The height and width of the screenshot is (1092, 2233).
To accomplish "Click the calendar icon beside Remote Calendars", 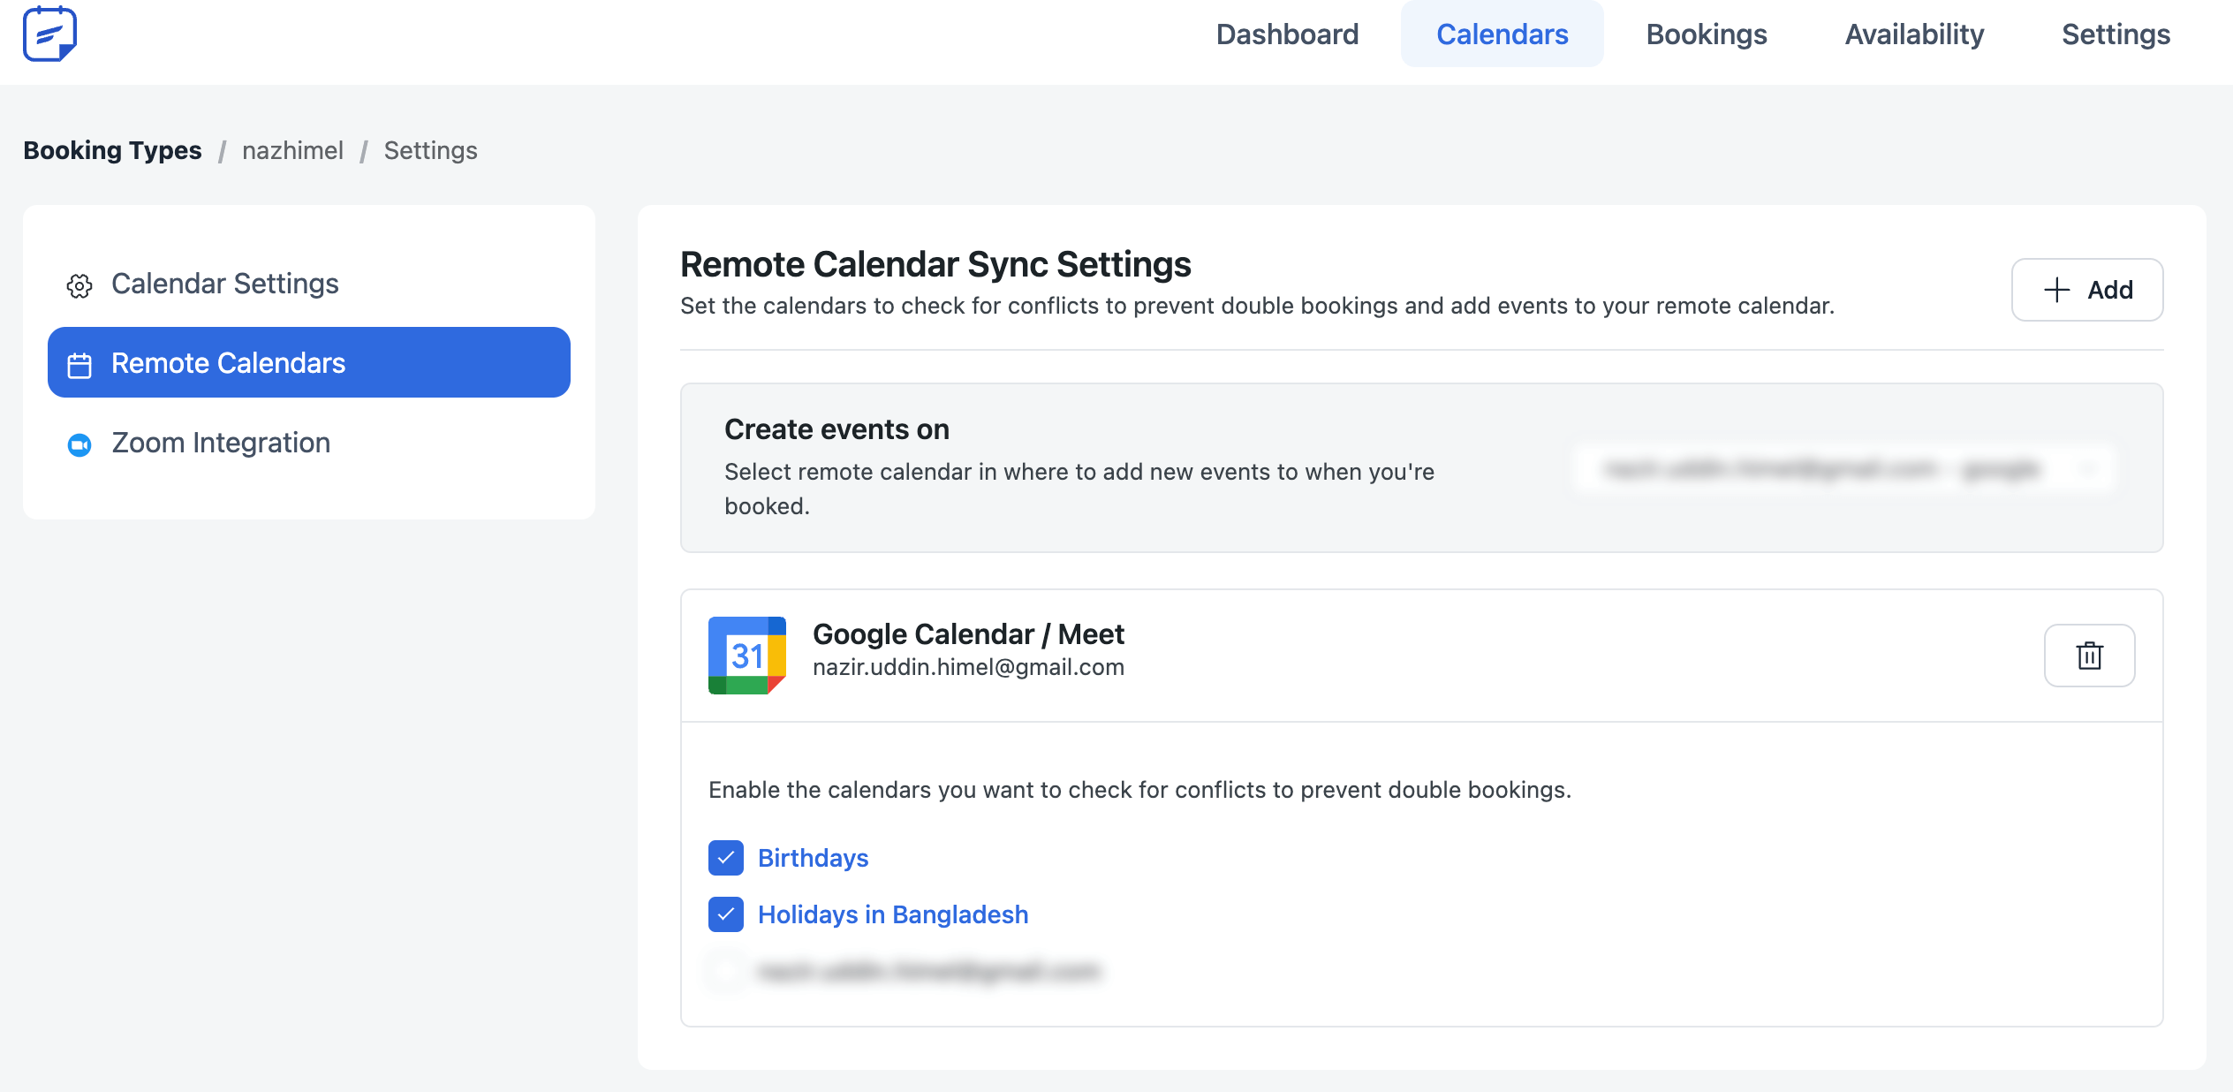I will [79, 365].
